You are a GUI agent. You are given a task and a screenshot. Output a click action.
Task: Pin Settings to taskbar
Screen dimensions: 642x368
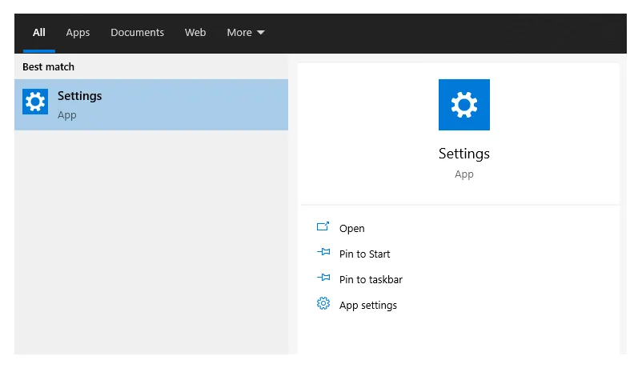[x=371, y=279]
